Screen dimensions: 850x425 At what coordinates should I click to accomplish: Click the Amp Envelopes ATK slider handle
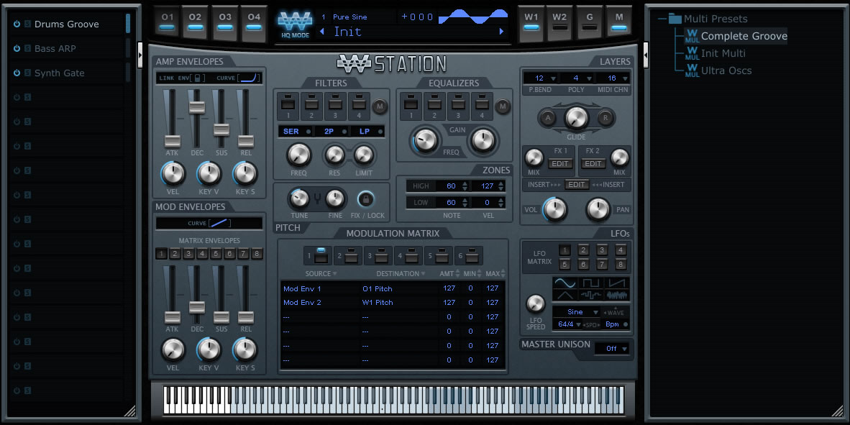click(173, 141)
